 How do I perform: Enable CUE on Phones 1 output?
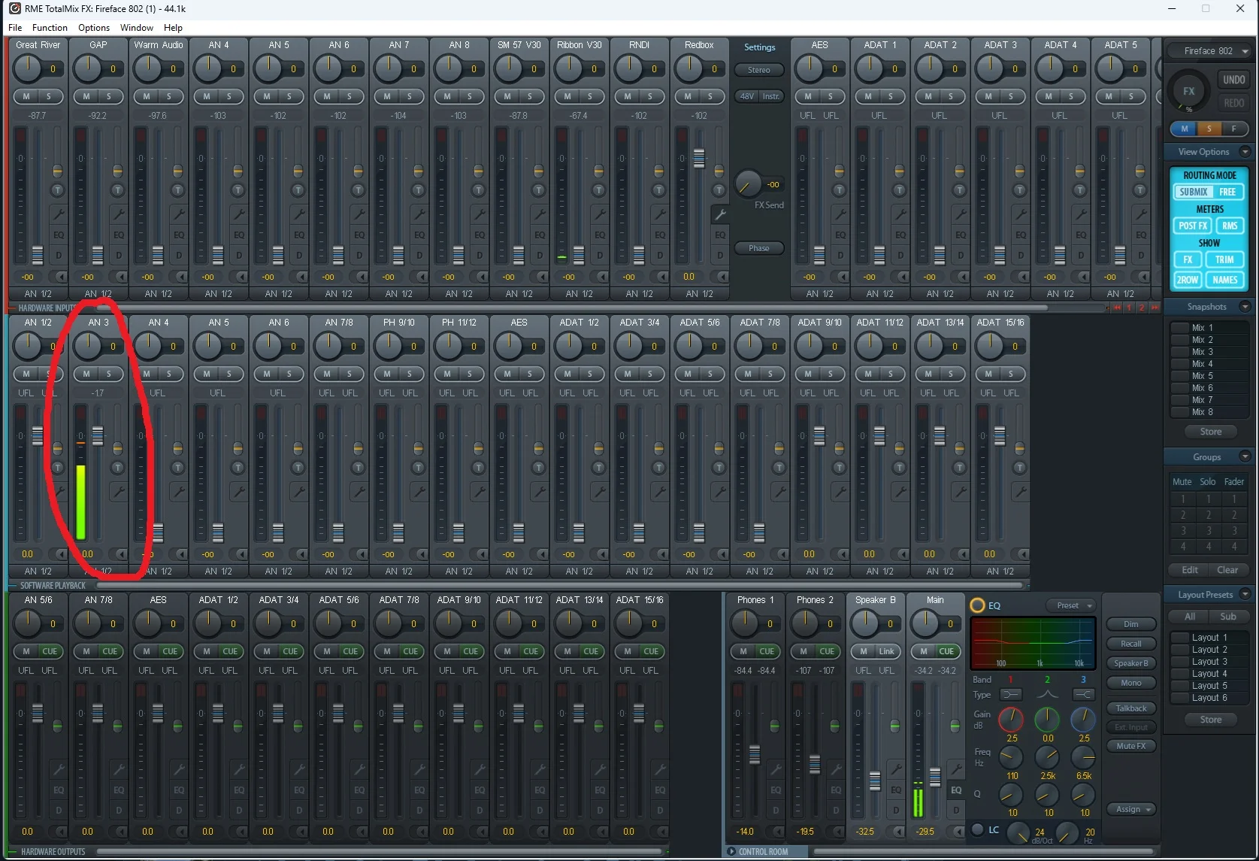(767, 651)
